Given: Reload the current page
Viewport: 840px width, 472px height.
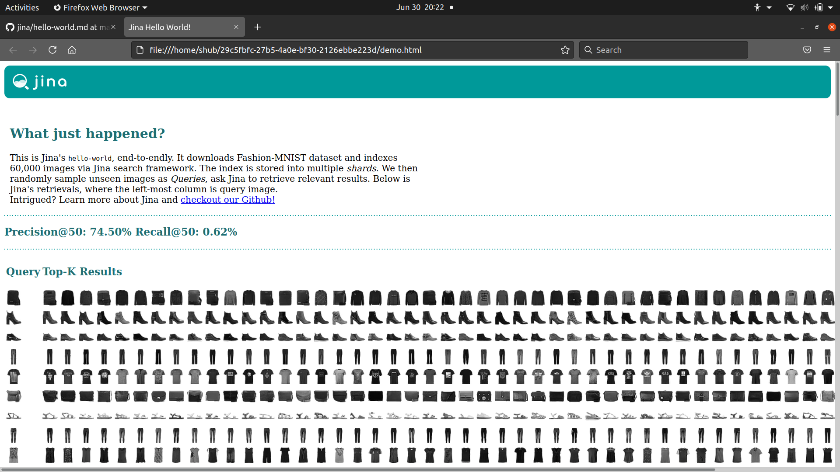Looking at the screenshot, I should pos(52,50).
